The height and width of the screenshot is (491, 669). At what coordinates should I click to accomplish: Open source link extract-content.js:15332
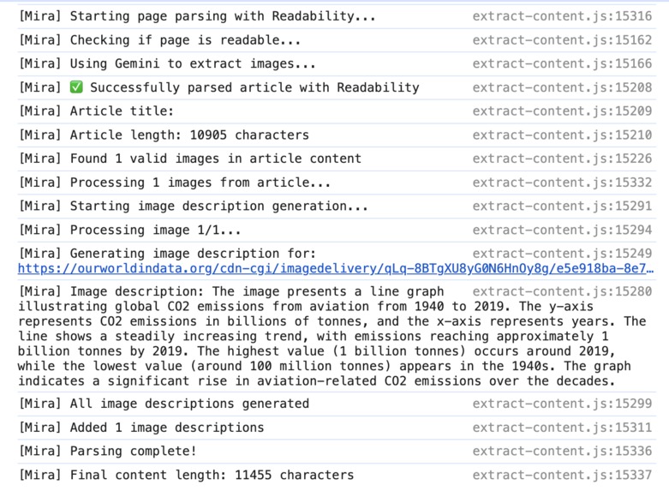[562, 183]
